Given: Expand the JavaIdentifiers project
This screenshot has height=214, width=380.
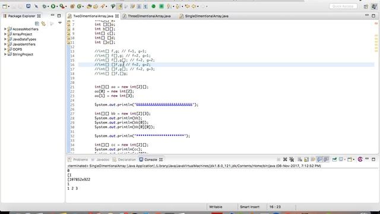Looking at the screenshot, I should [5, 44].
